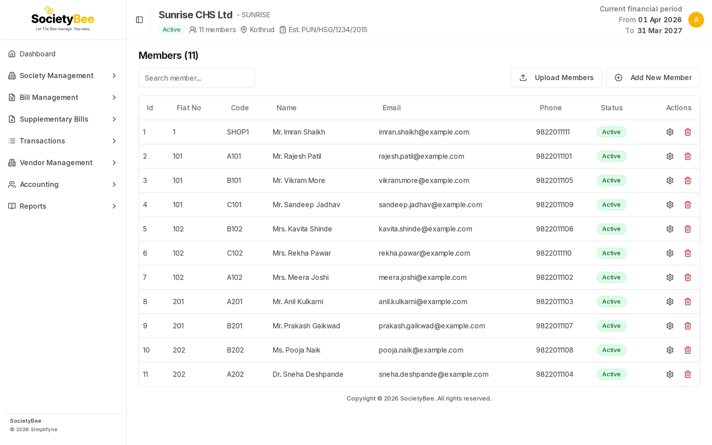
Task: Click Add New Member button
Action: coord(653,77)
